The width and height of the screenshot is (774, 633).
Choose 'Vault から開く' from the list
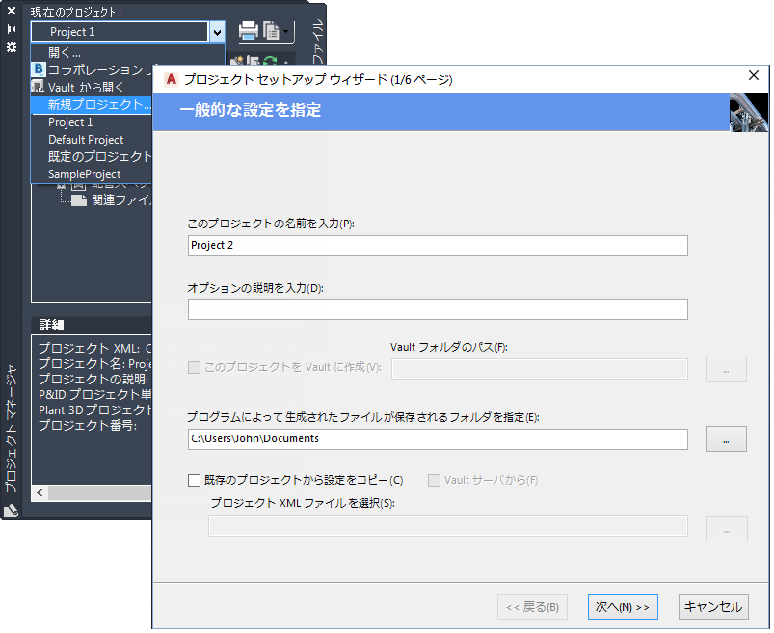[x=87, y=88]
